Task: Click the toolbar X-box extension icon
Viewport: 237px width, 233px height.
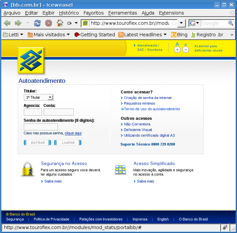Action: click(x=69, y=23)
